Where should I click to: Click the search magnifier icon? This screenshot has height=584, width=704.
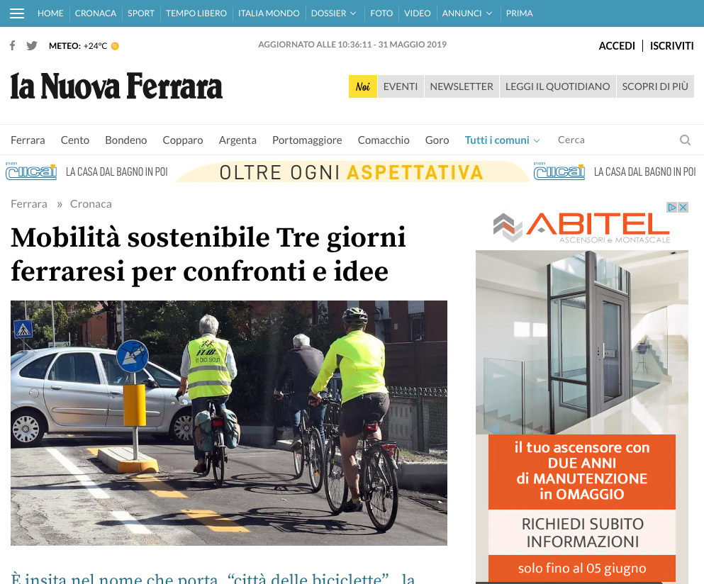click(685, 140)
